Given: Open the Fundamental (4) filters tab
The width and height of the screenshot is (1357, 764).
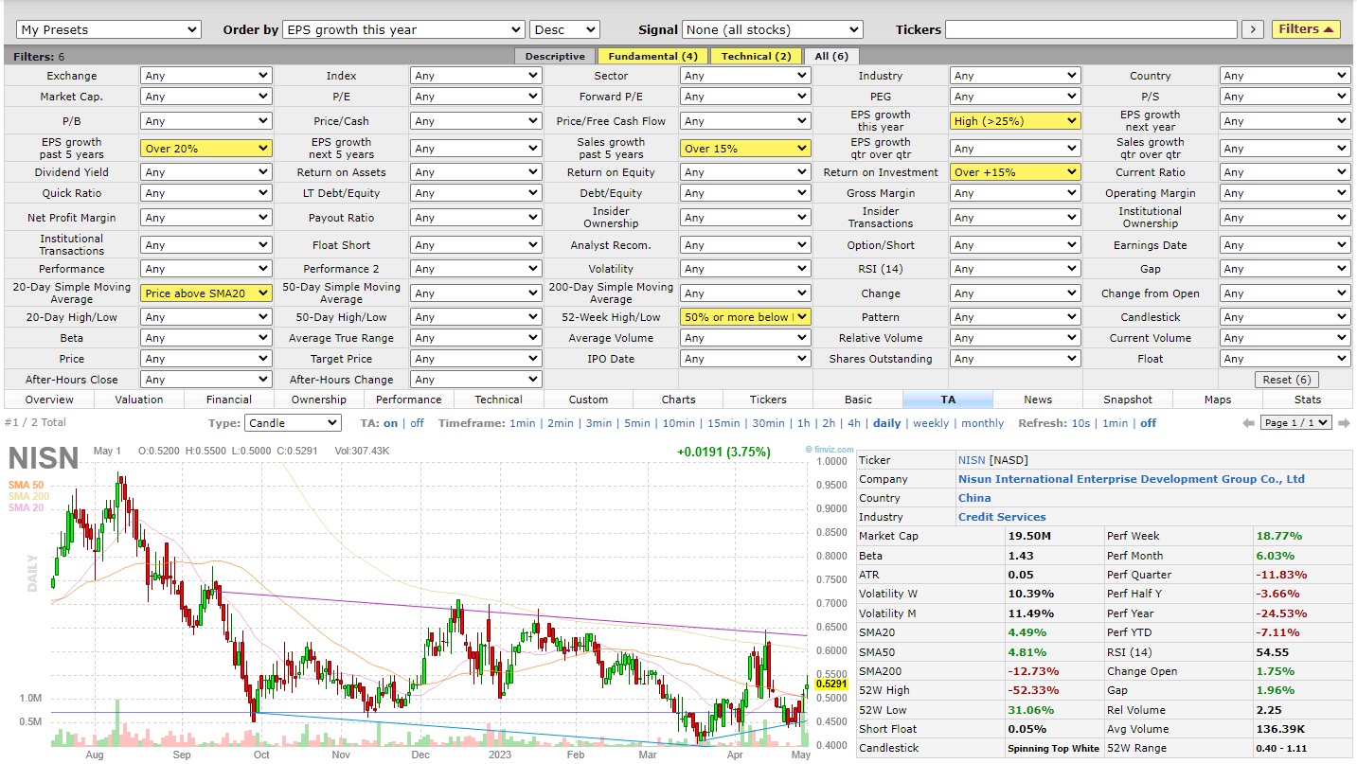Looking at the screenshot, I should tap(652, 55).
